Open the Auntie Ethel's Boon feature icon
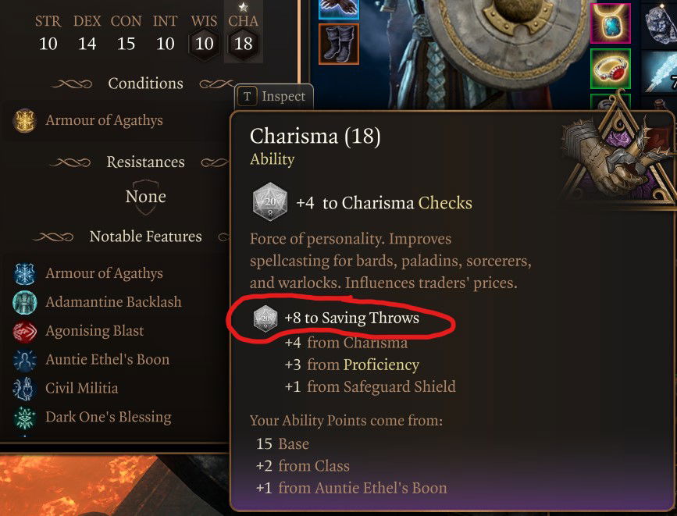The image size is (677, 516). [25, 360]
